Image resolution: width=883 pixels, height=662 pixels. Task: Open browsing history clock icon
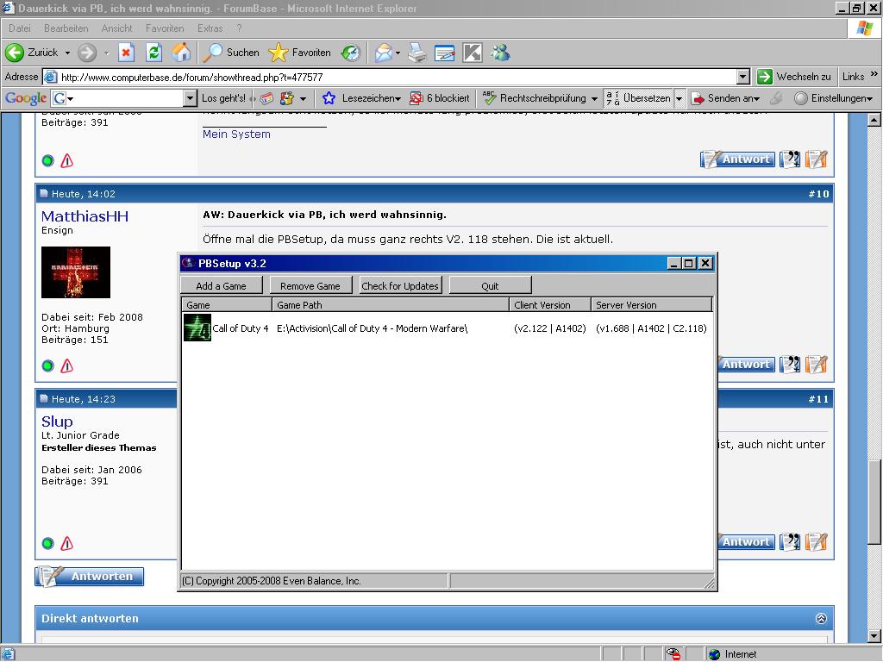tap(351, 53)
